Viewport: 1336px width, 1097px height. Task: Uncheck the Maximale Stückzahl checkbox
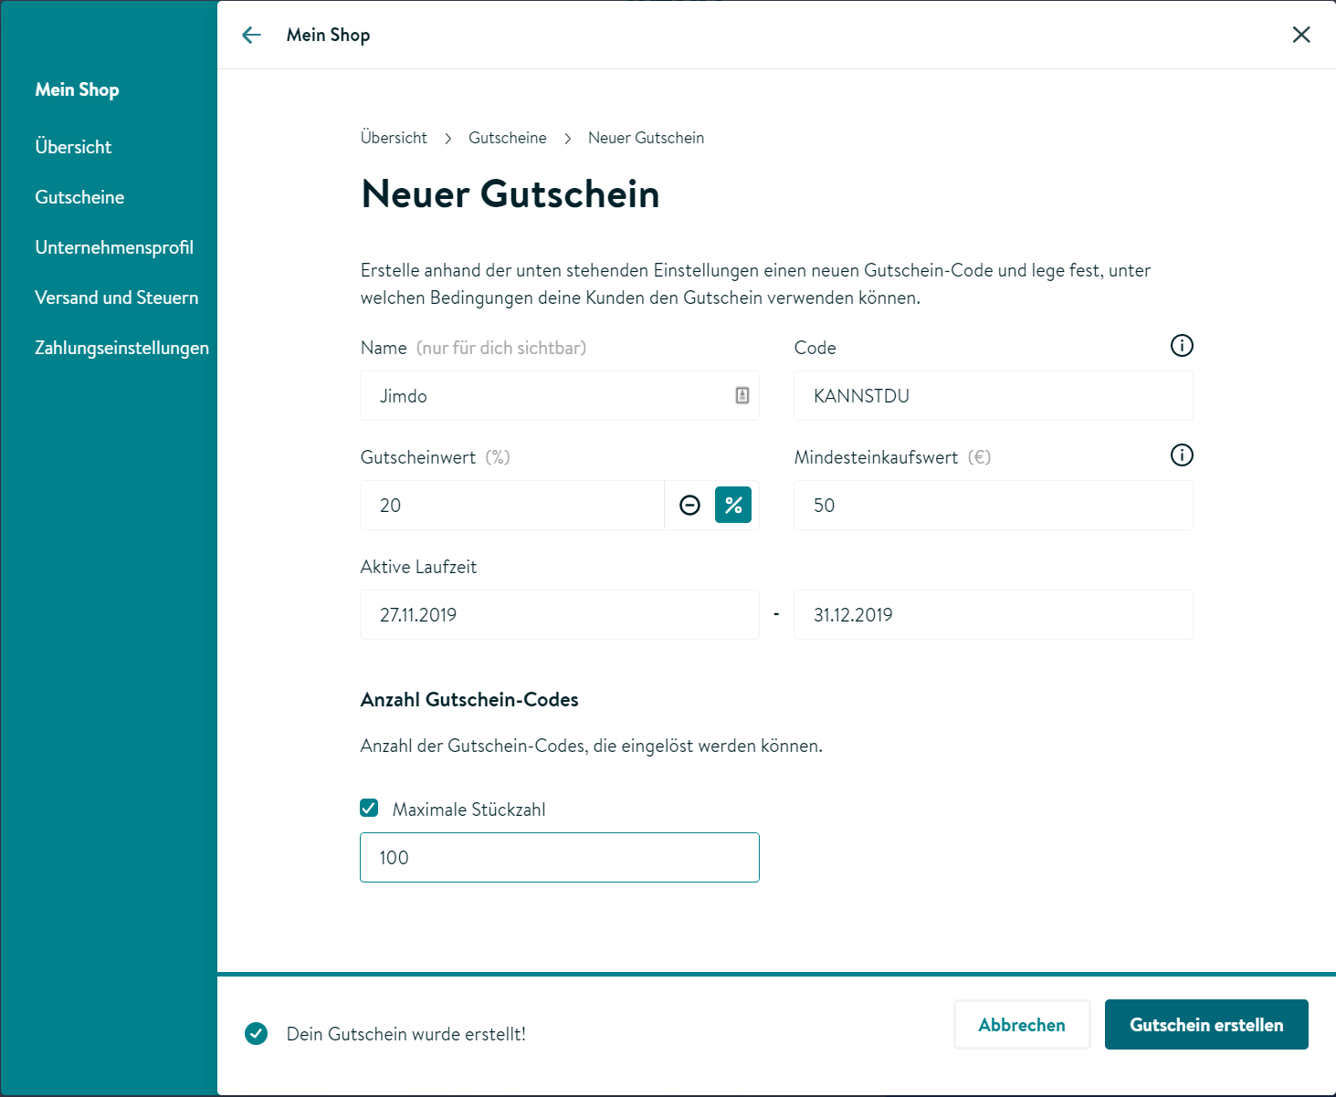(369, 808)
